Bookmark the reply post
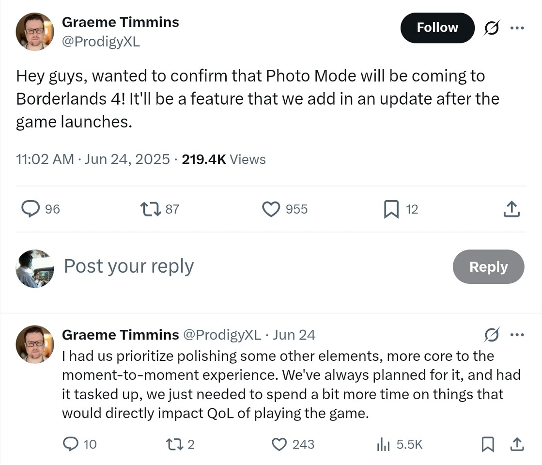The height and width of the screenshot is (465, 542). pos(488,444)
